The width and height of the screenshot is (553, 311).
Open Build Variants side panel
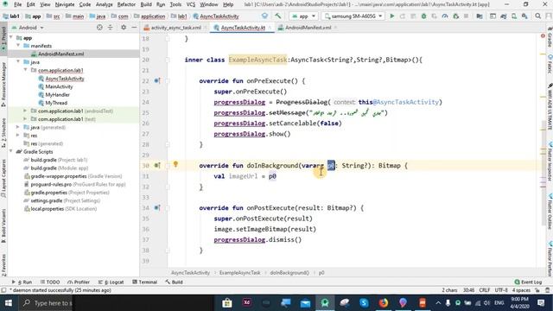click(3, 225)
